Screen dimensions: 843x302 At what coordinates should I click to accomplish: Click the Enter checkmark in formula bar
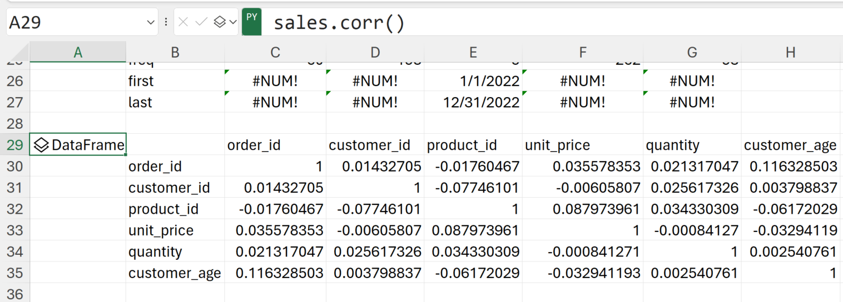pyautogui.click(x=201, y=22)
